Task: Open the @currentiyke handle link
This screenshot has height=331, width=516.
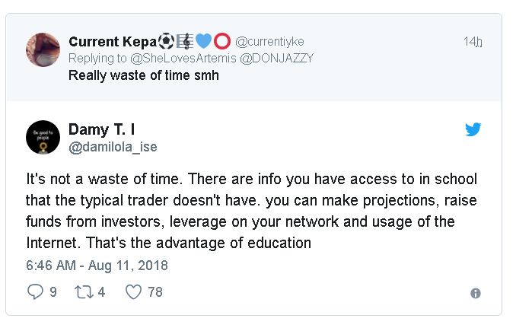Action: point(269,41)
